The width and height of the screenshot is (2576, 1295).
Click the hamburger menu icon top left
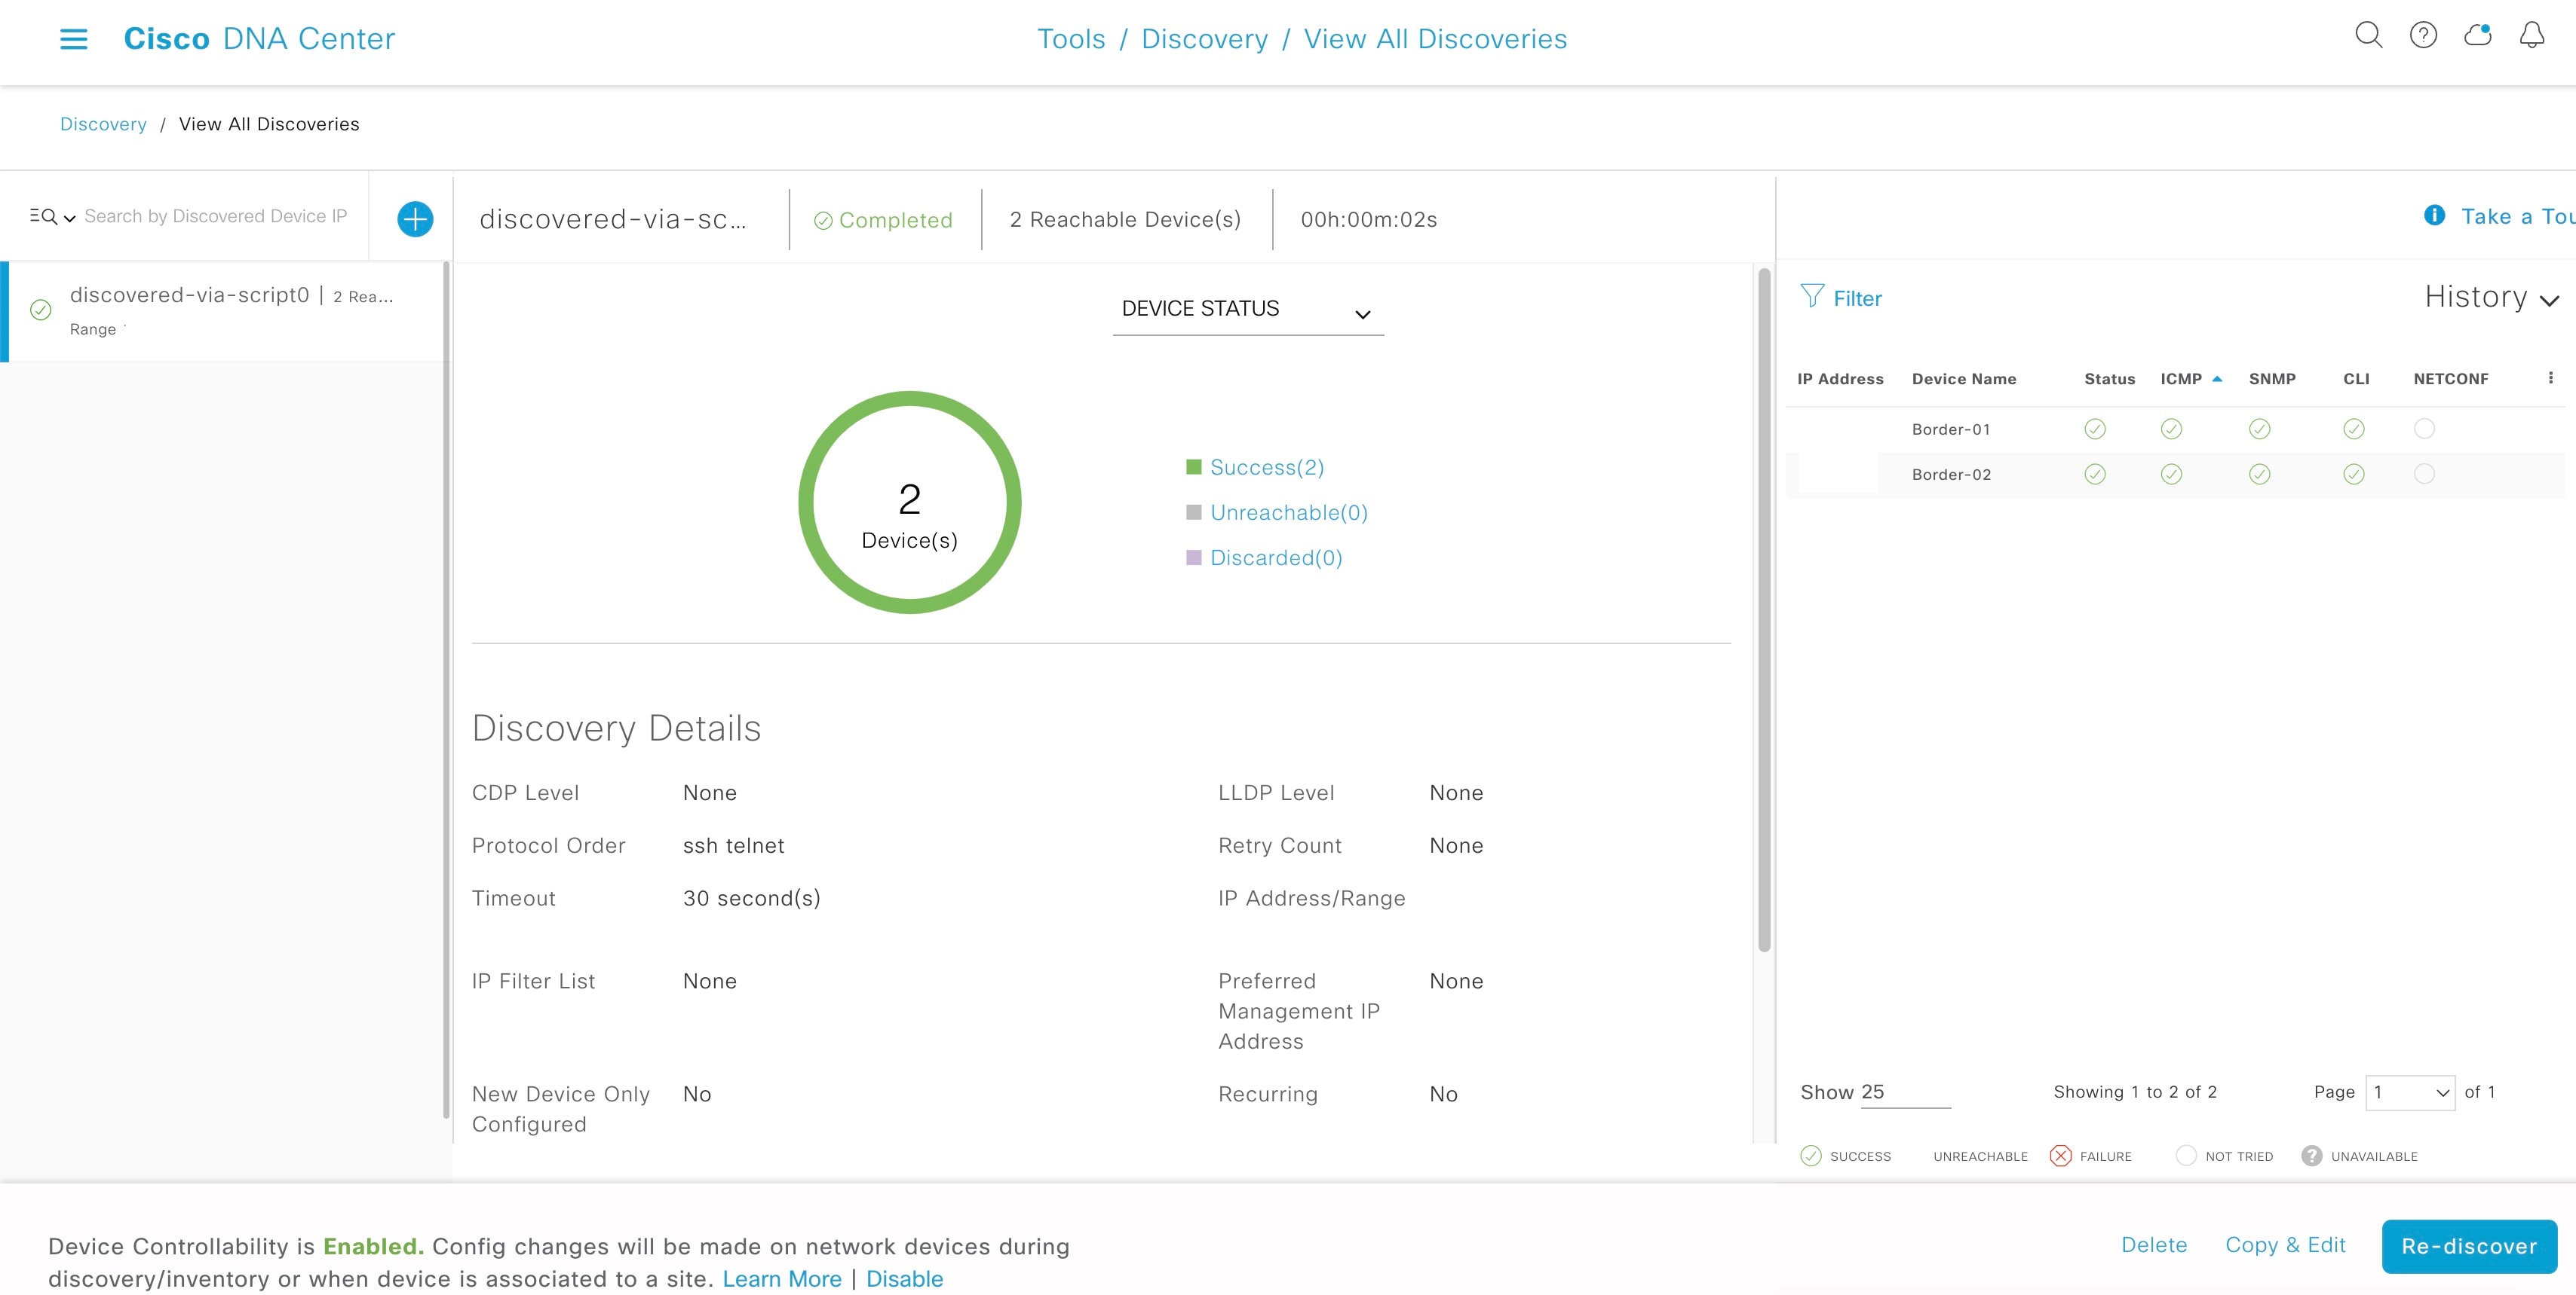tap(71, 36)
